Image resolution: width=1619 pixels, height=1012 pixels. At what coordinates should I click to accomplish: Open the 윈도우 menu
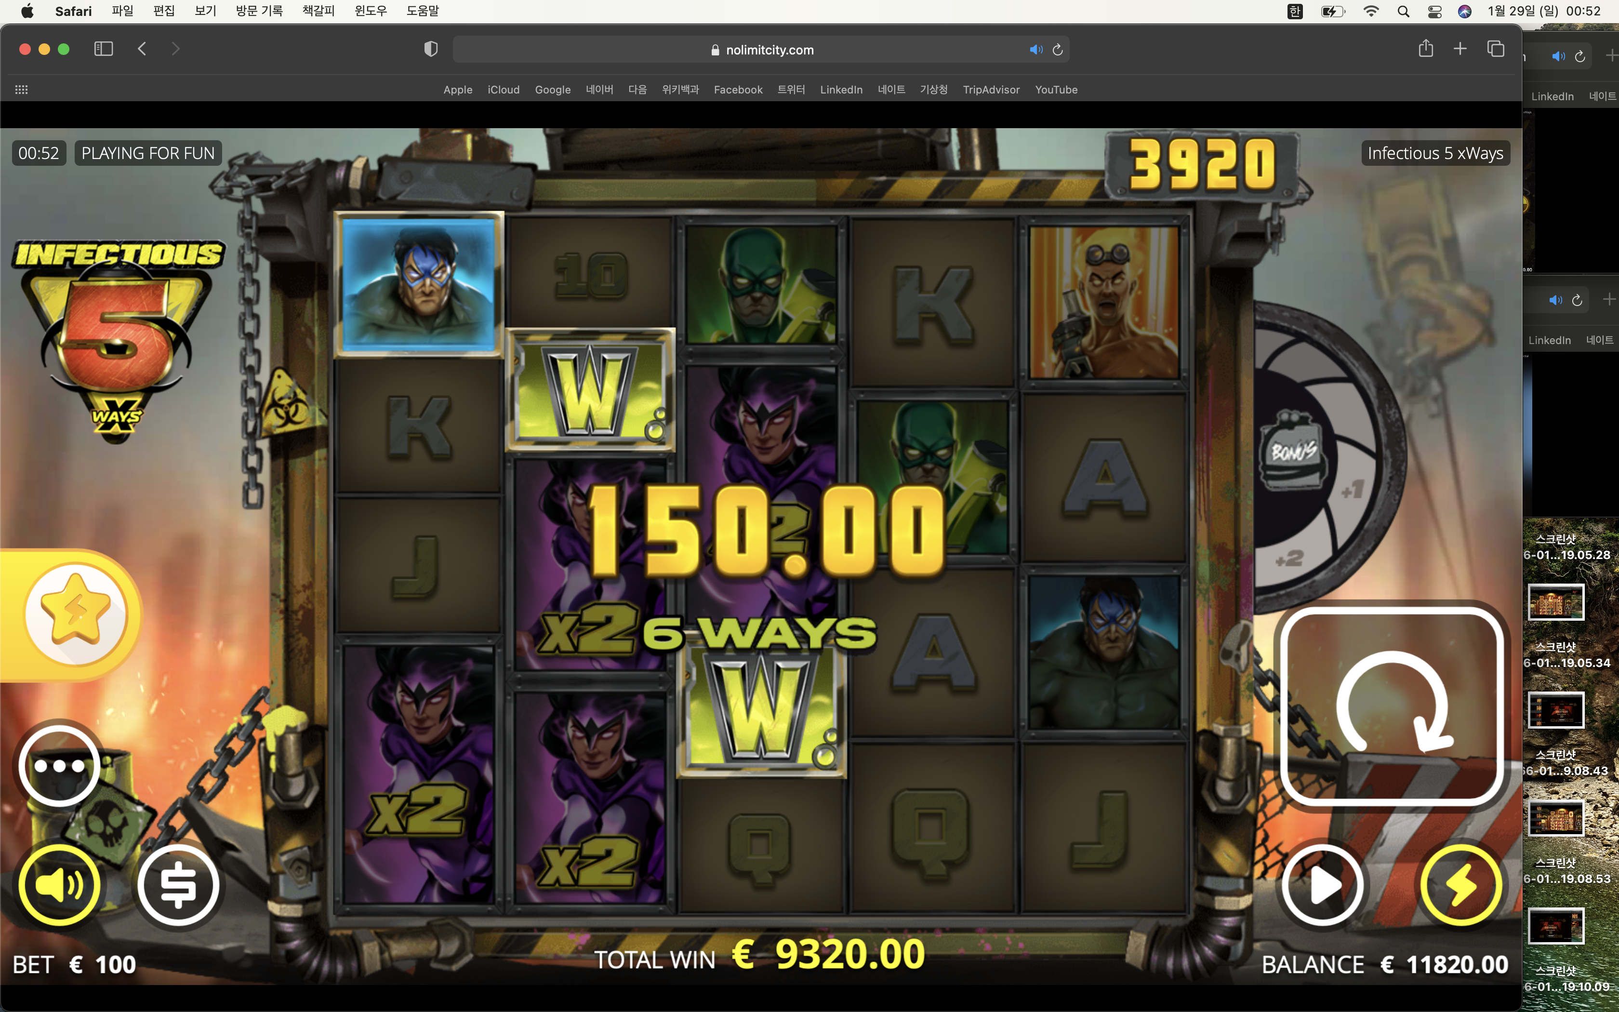(x=371, y=11)
